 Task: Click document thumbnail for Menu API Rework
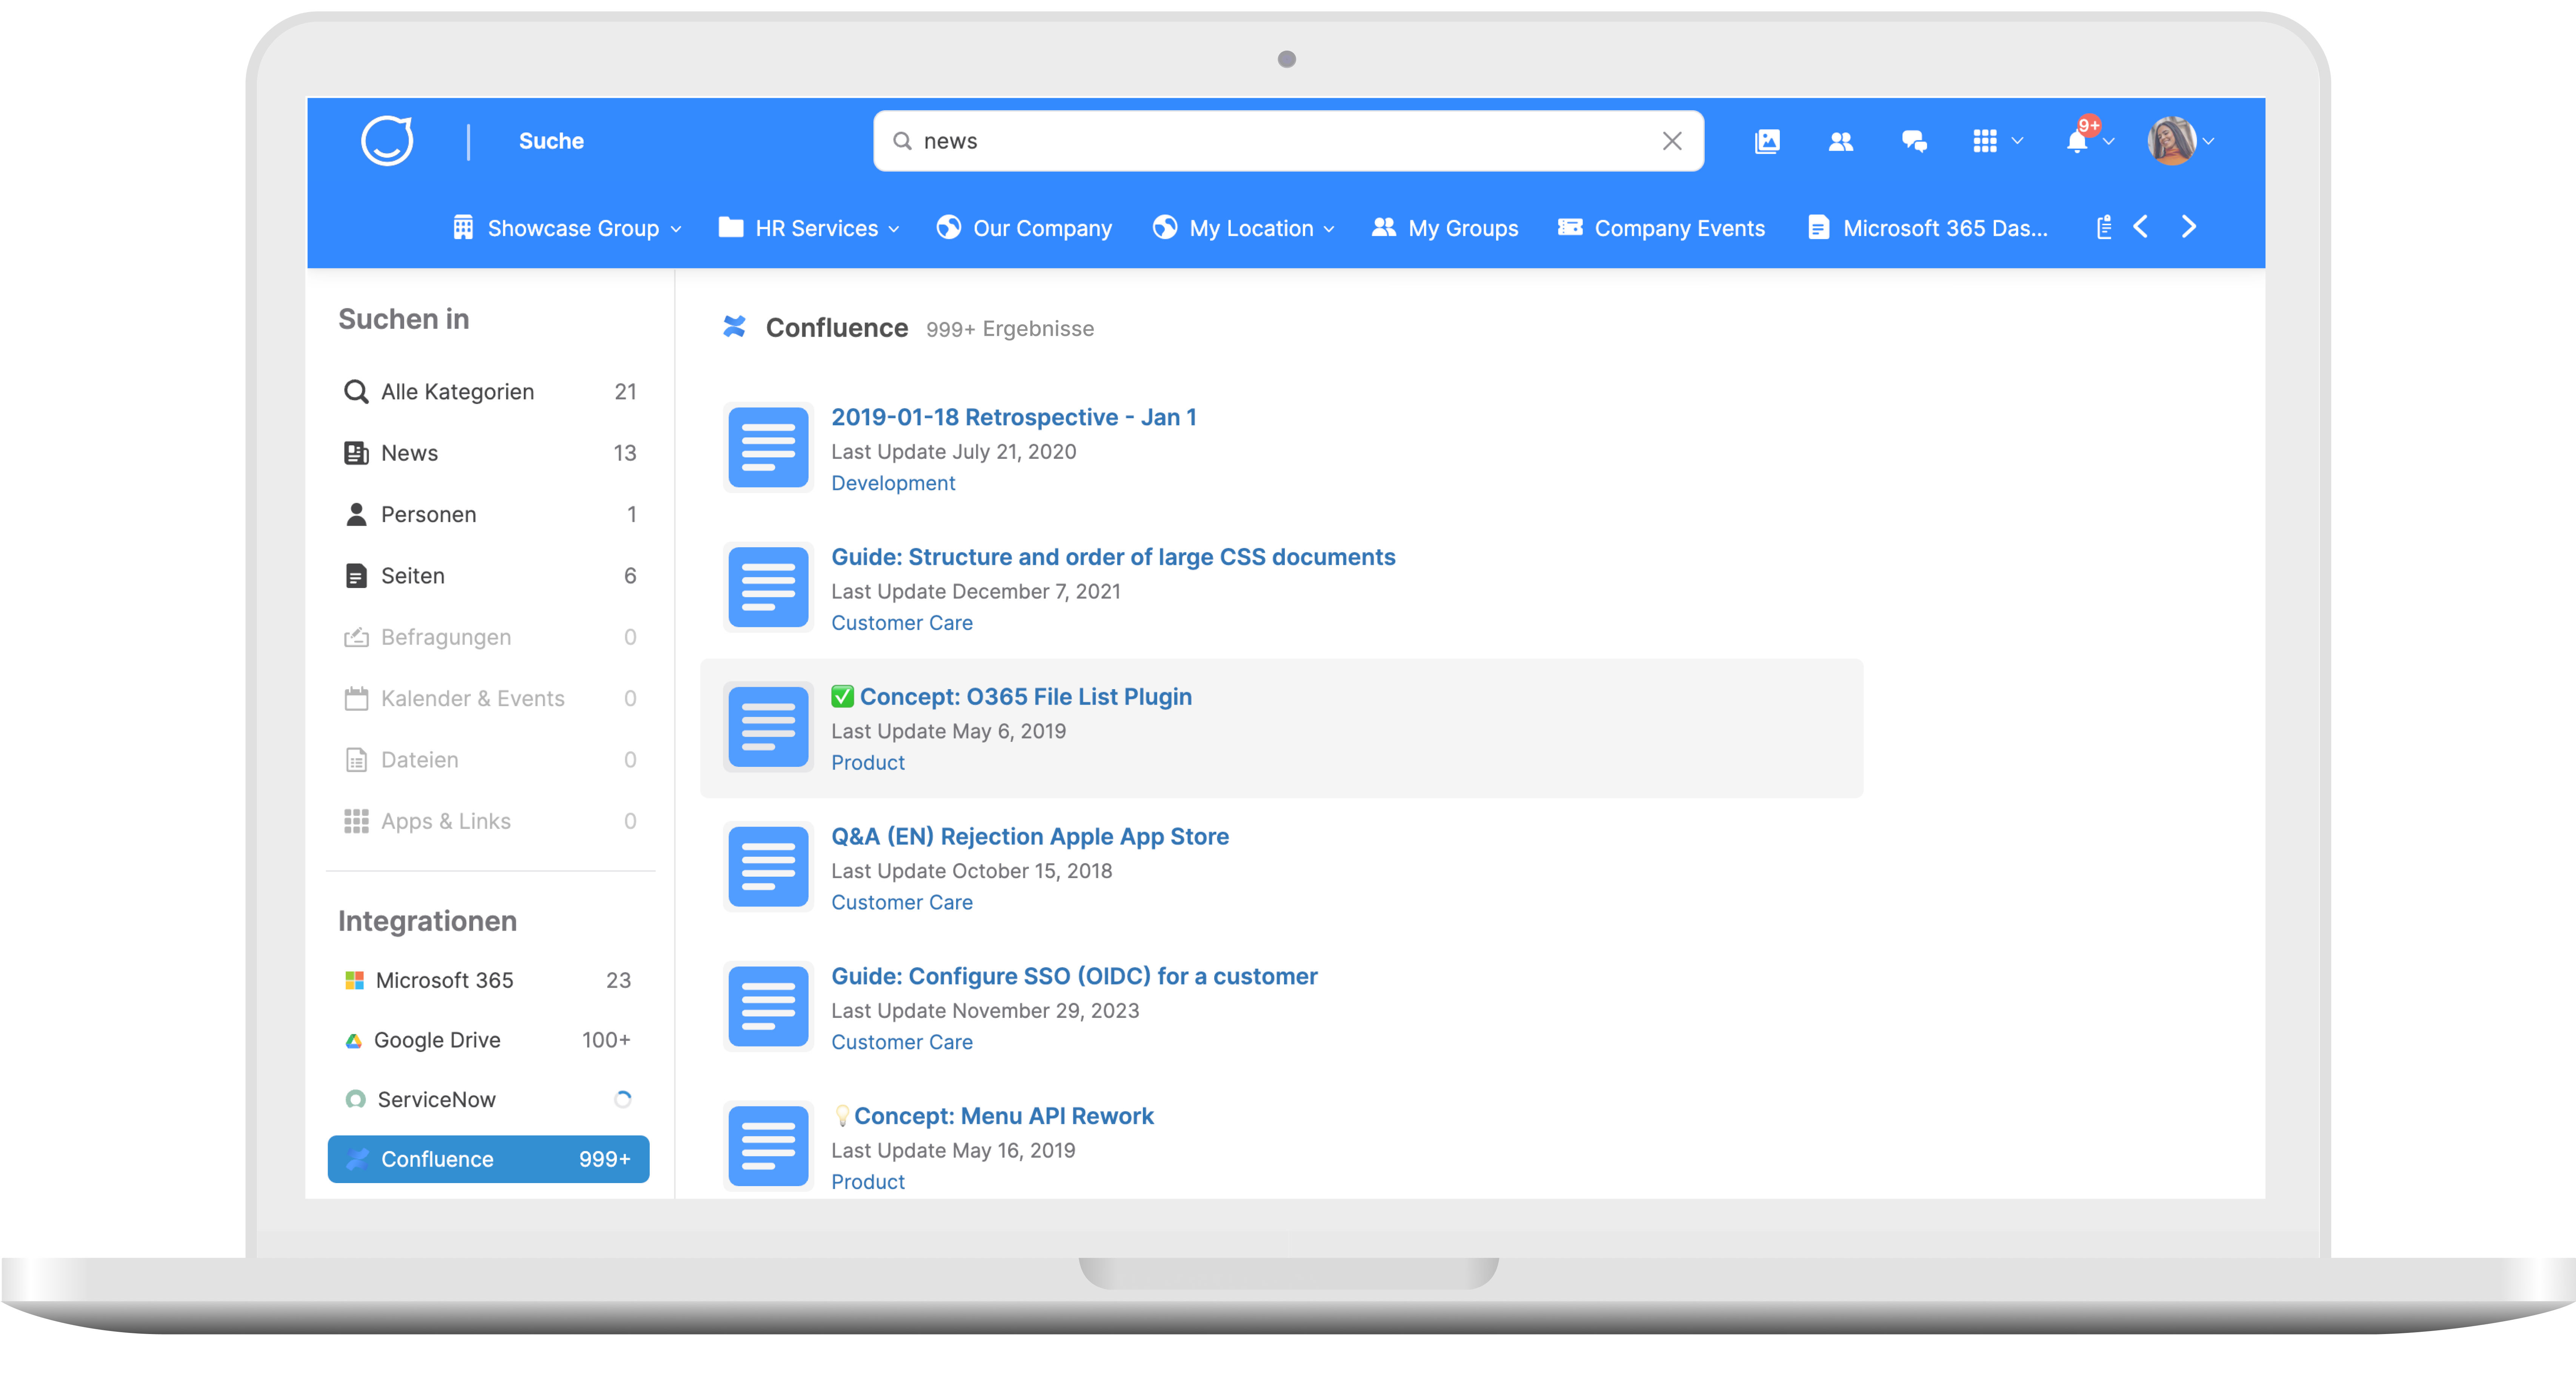click(768, 1146)
